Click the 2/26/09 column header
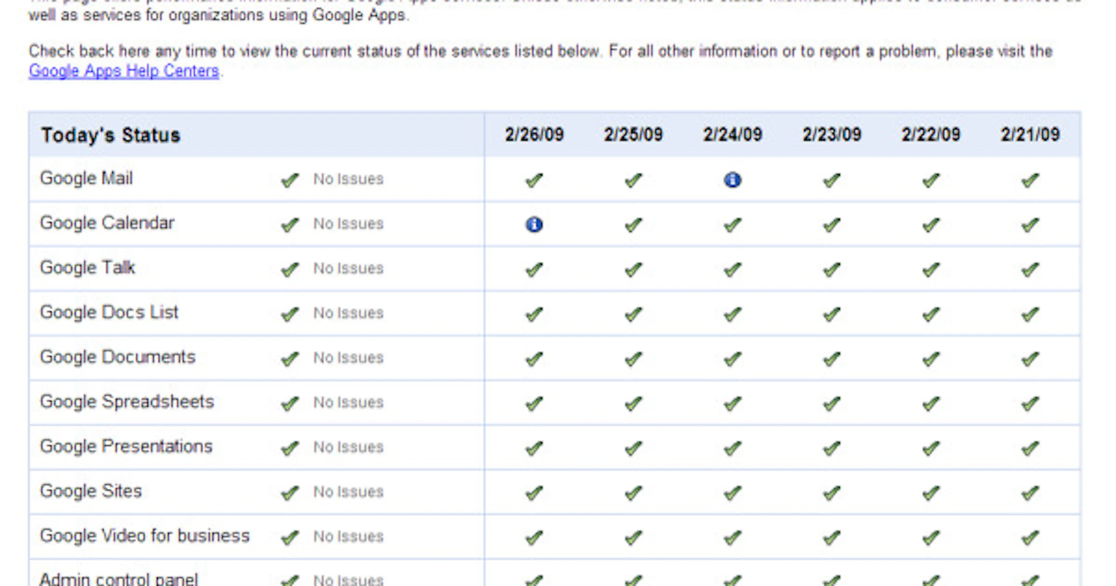 (x=534, y=134)
